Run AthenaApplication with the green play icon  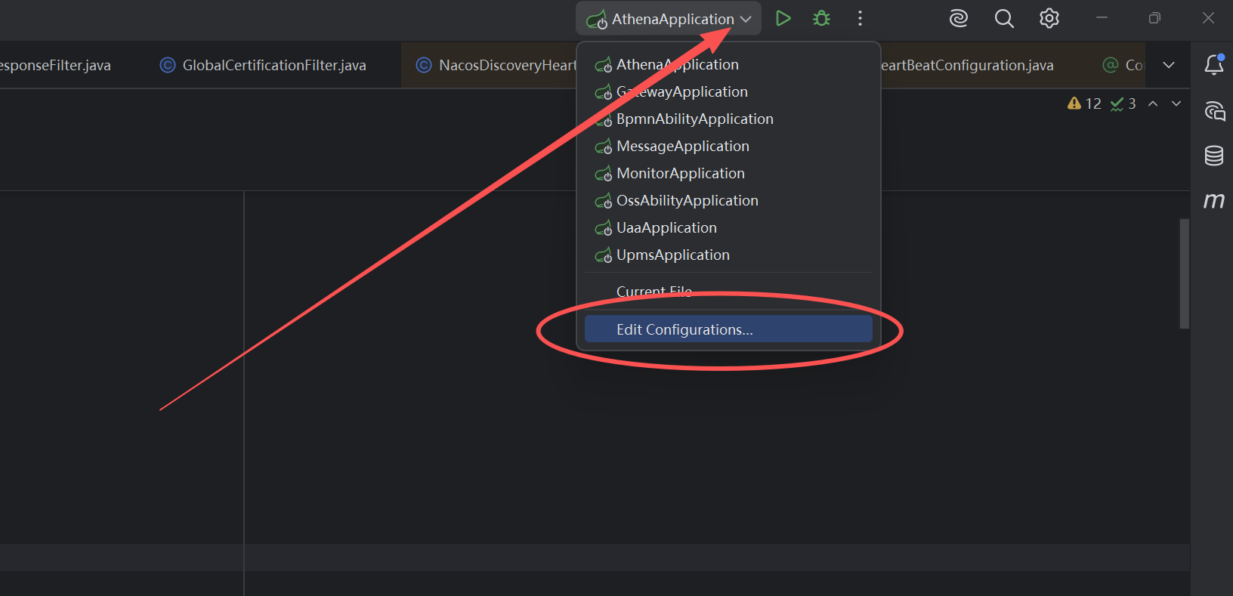tap(783, 18)
